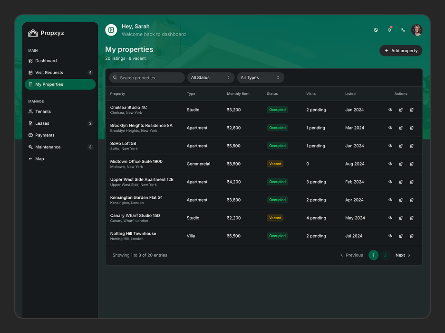Collapse sidebar using the panel toggle icon
Viewport: 445px width, 333px height.
pyautogui.click(x=111, y=30)
